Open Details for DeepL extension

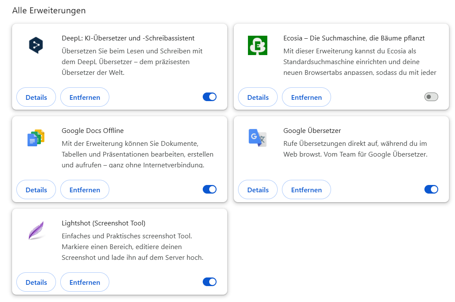point(36,97)
